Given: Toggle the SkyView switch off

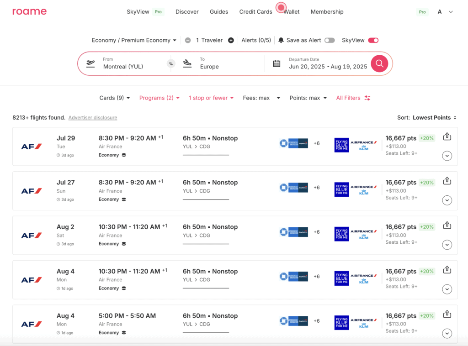Looking at the screenshot, I should 373,40.
